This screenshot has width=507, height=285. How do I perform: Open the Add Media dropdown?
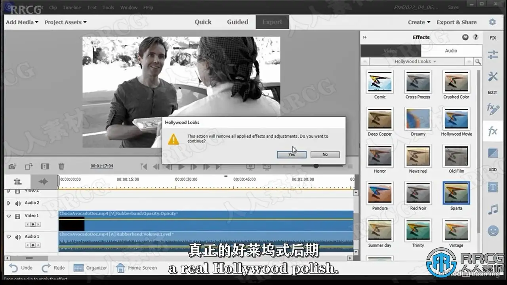pyautogui.click(x=22, y=22)
